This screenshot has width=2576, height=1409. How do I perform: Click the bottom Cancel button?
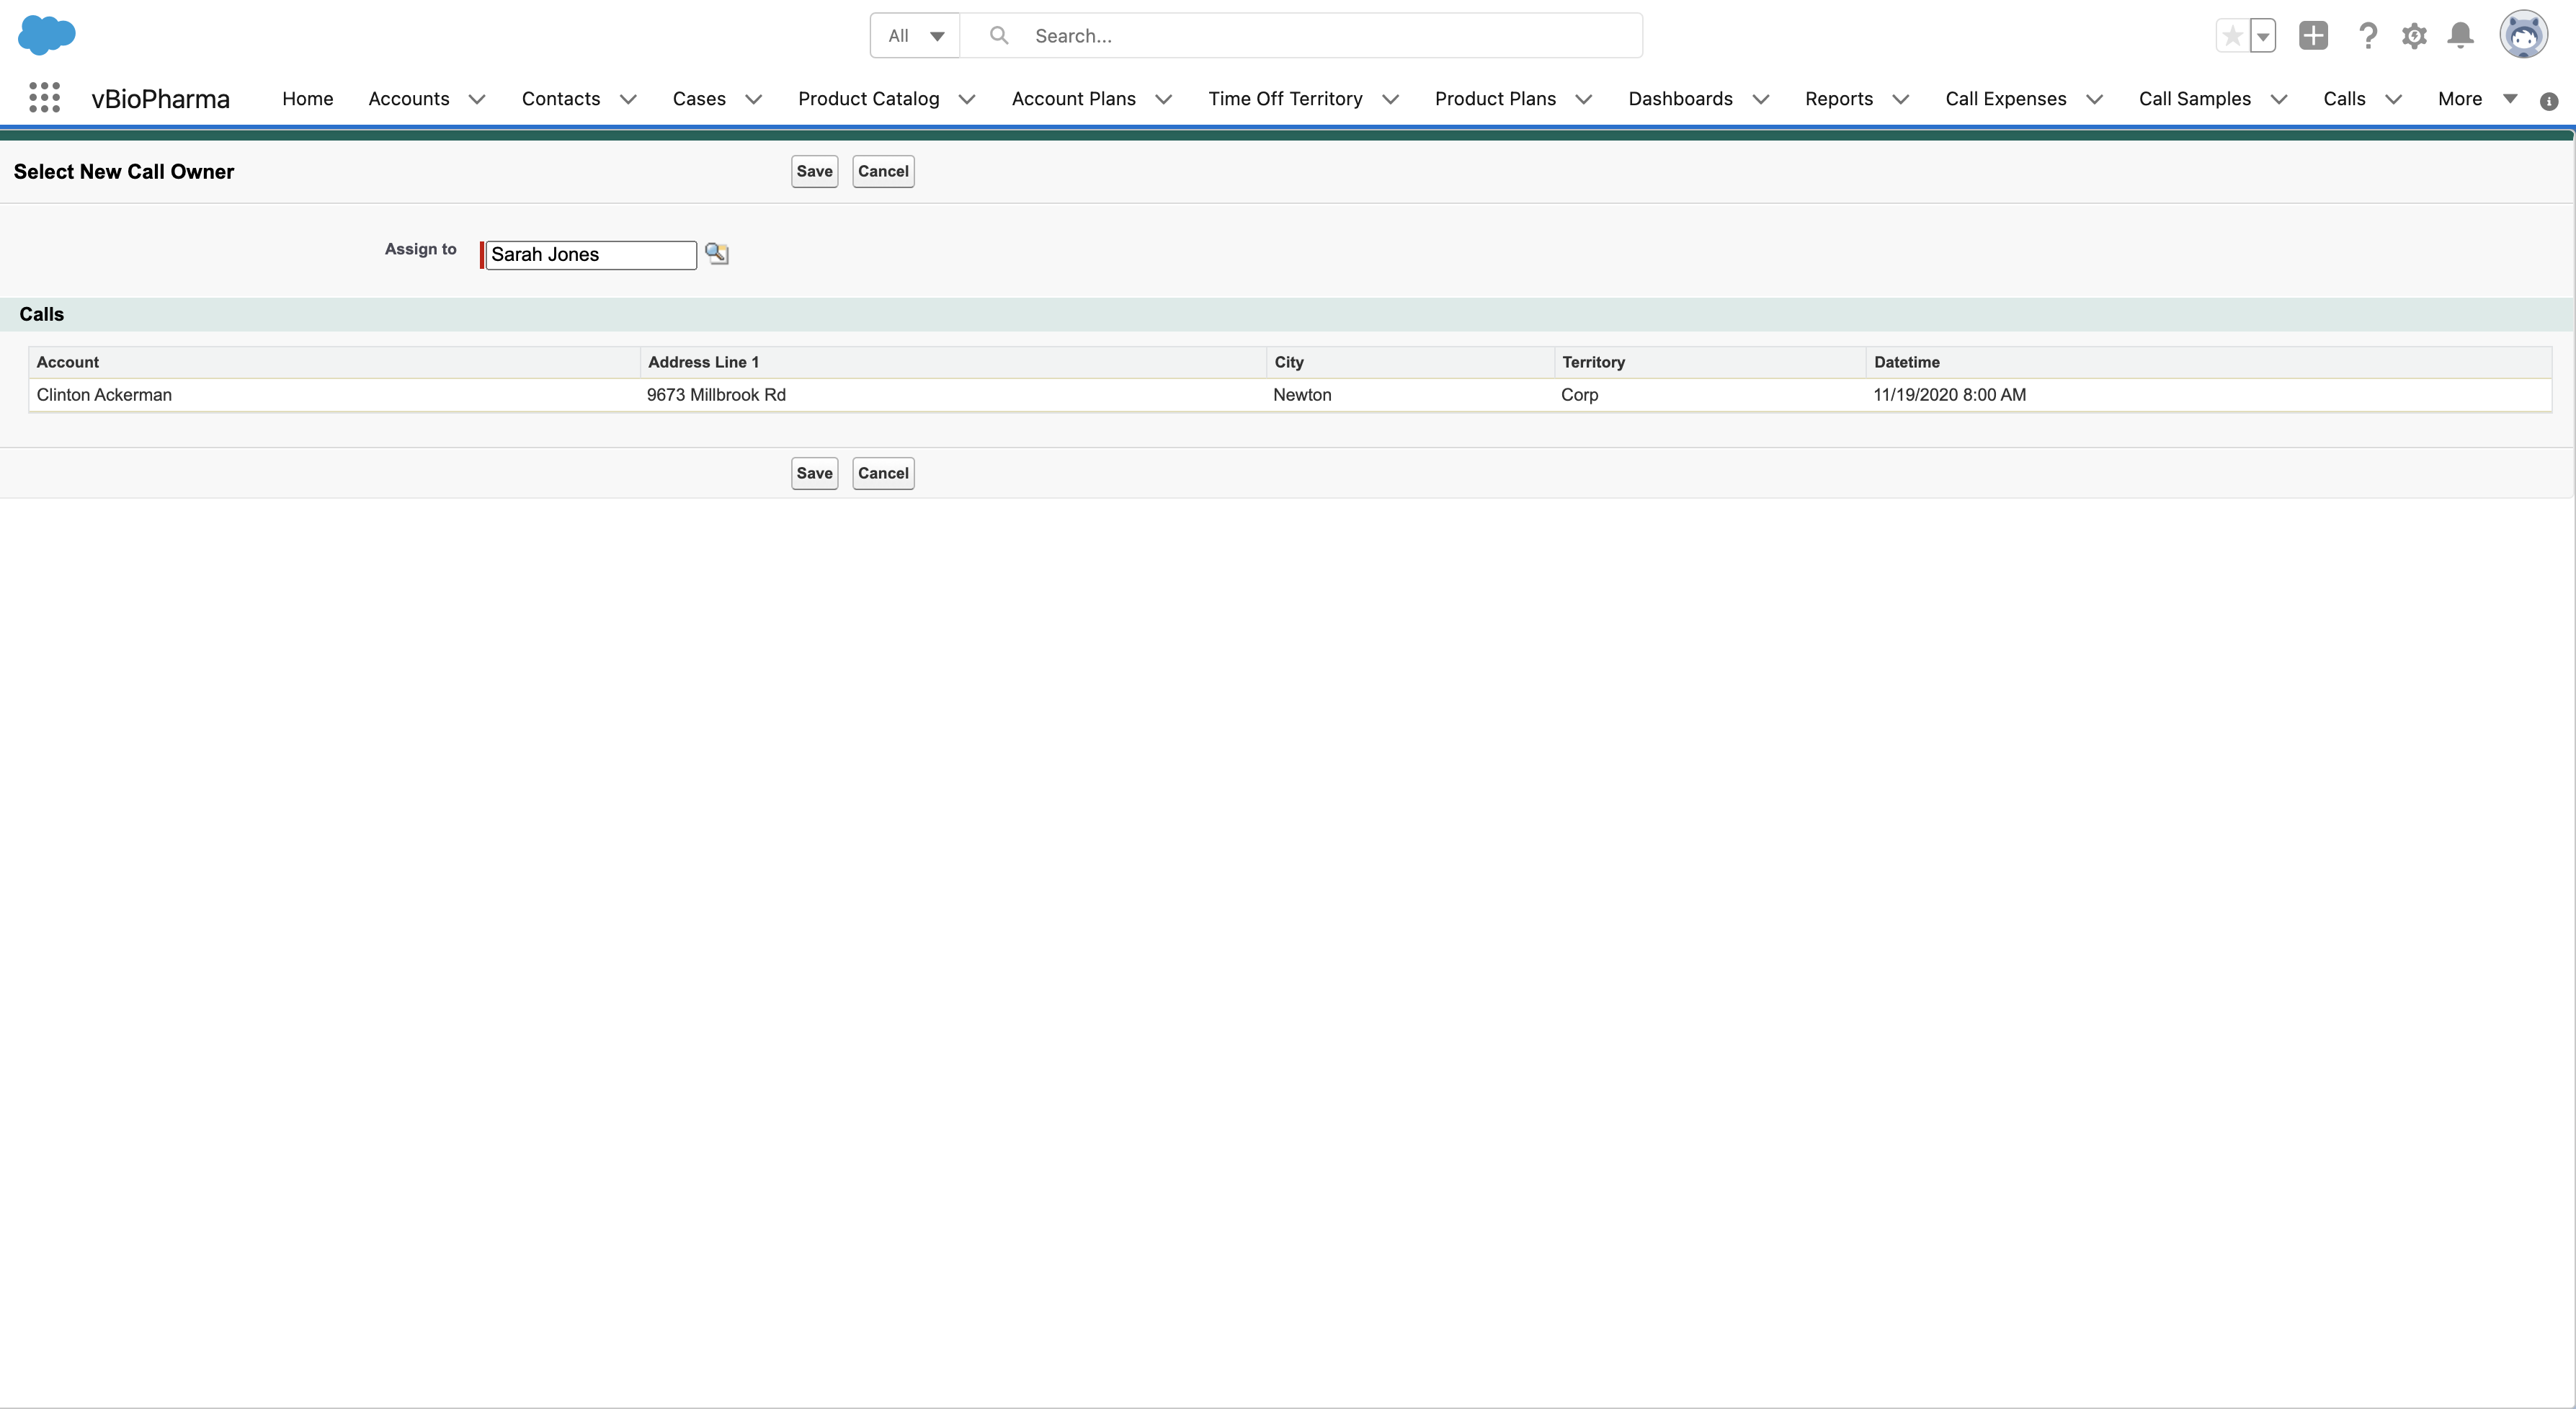[883, 473]
